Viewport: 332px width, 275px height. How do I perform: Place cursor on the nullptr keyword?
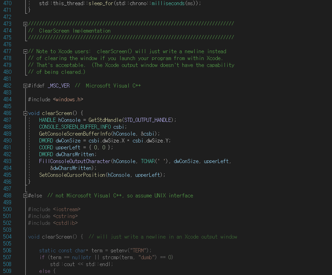(x=82, y=257)
